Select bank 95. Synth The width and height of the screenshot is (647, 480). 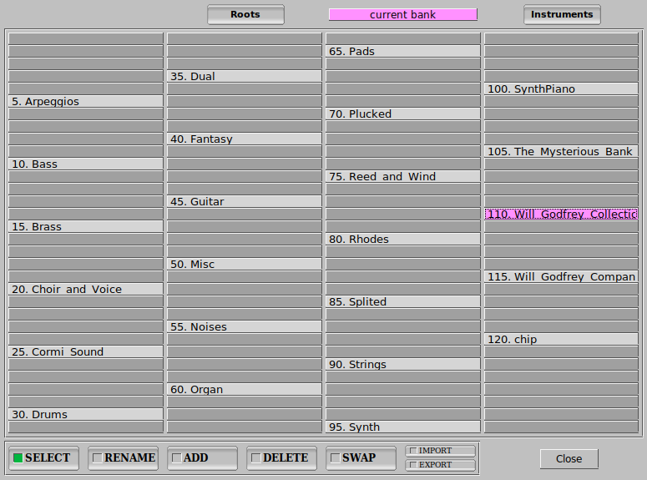[403, 427]
